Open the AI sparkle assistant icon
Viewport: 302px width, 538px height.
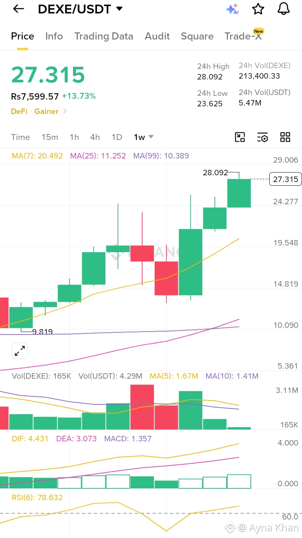232,9
